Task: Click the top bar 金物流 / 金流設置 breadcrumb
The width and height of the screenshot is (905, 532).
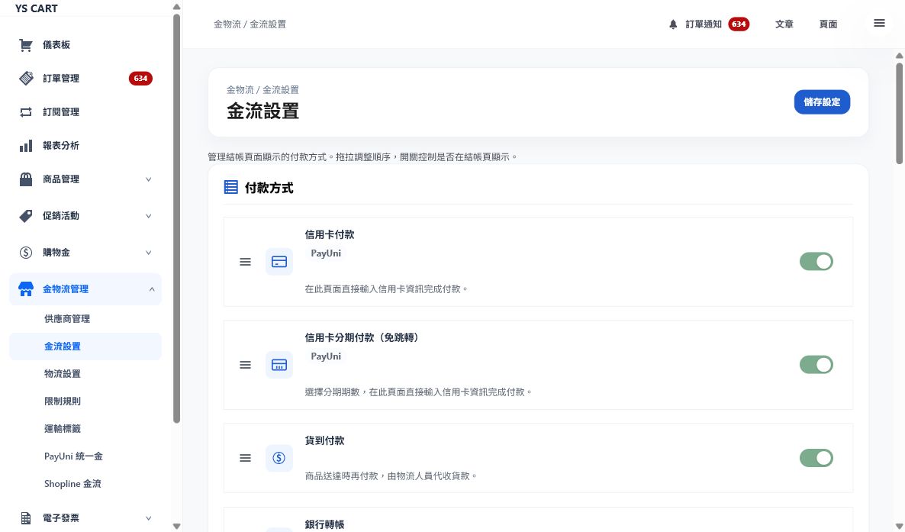Action: point(250,24)
